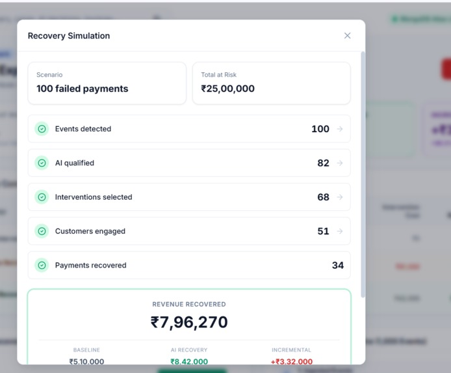451x373 pixels.
Task: Click the customers engaged count '51'
Action: pos(323,231)
